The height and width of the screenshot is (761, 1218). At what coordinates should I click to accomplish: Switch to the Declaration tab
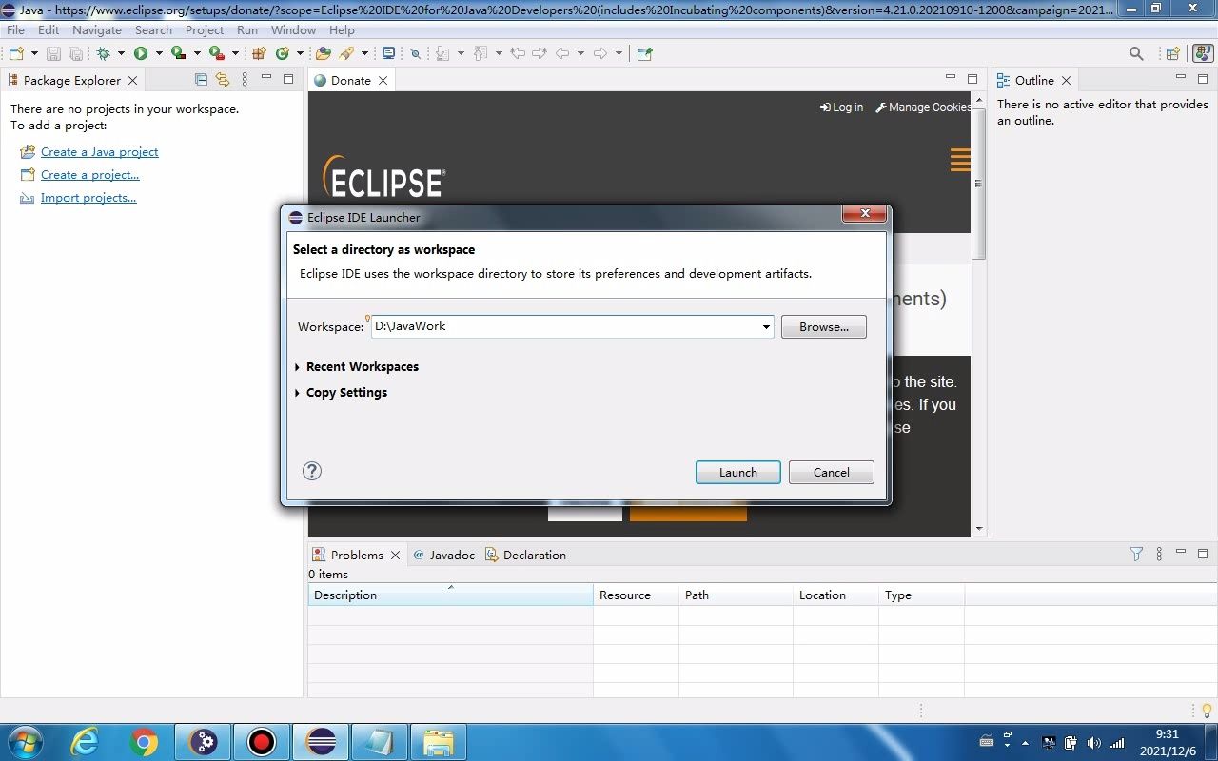pos(526,555)
